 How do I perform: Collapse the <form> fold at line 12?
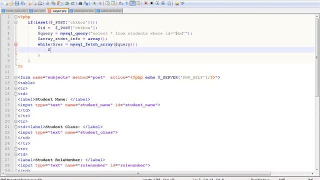pos(15,77)
